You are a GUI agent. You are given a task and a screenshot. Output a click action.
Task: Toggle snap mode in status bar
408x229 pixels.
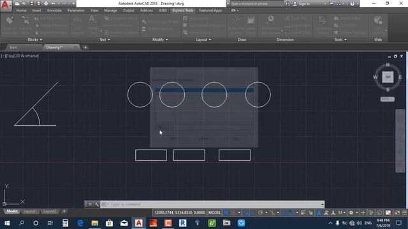(233, 212)
